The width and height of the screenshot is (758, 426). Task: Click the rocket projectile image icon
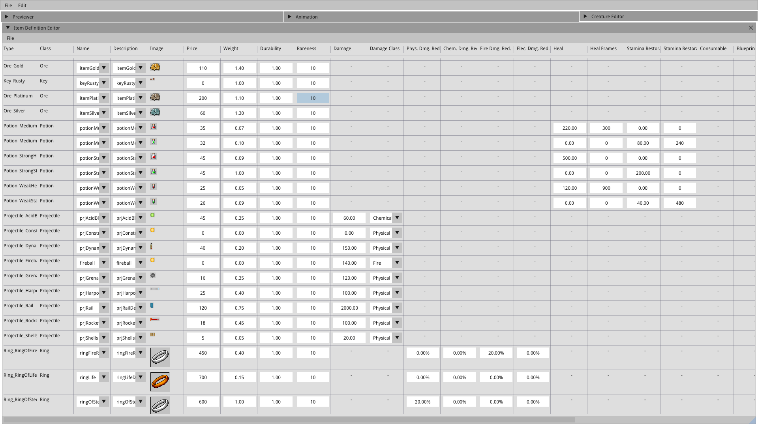155,319
